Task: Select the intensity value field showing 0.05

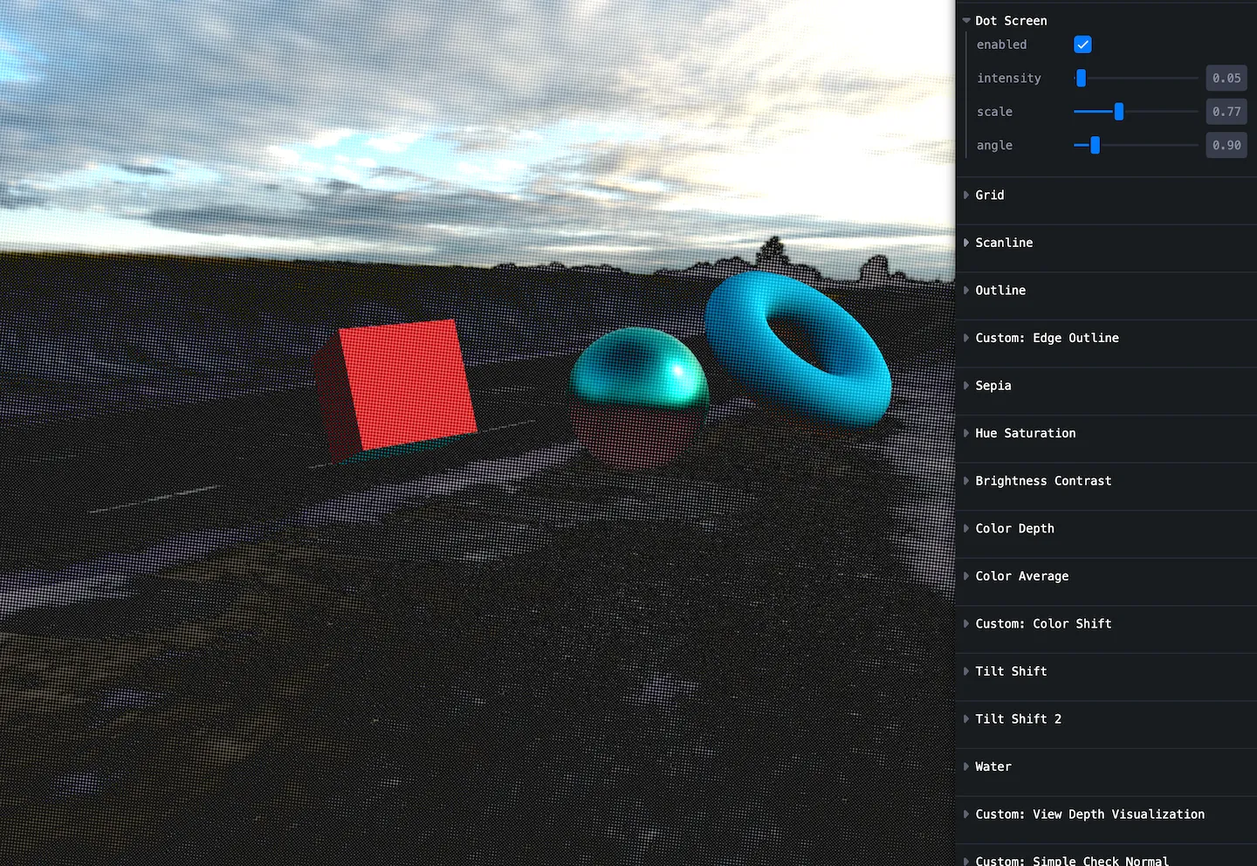Action: pyautogui.click(x=1226, y=78)
